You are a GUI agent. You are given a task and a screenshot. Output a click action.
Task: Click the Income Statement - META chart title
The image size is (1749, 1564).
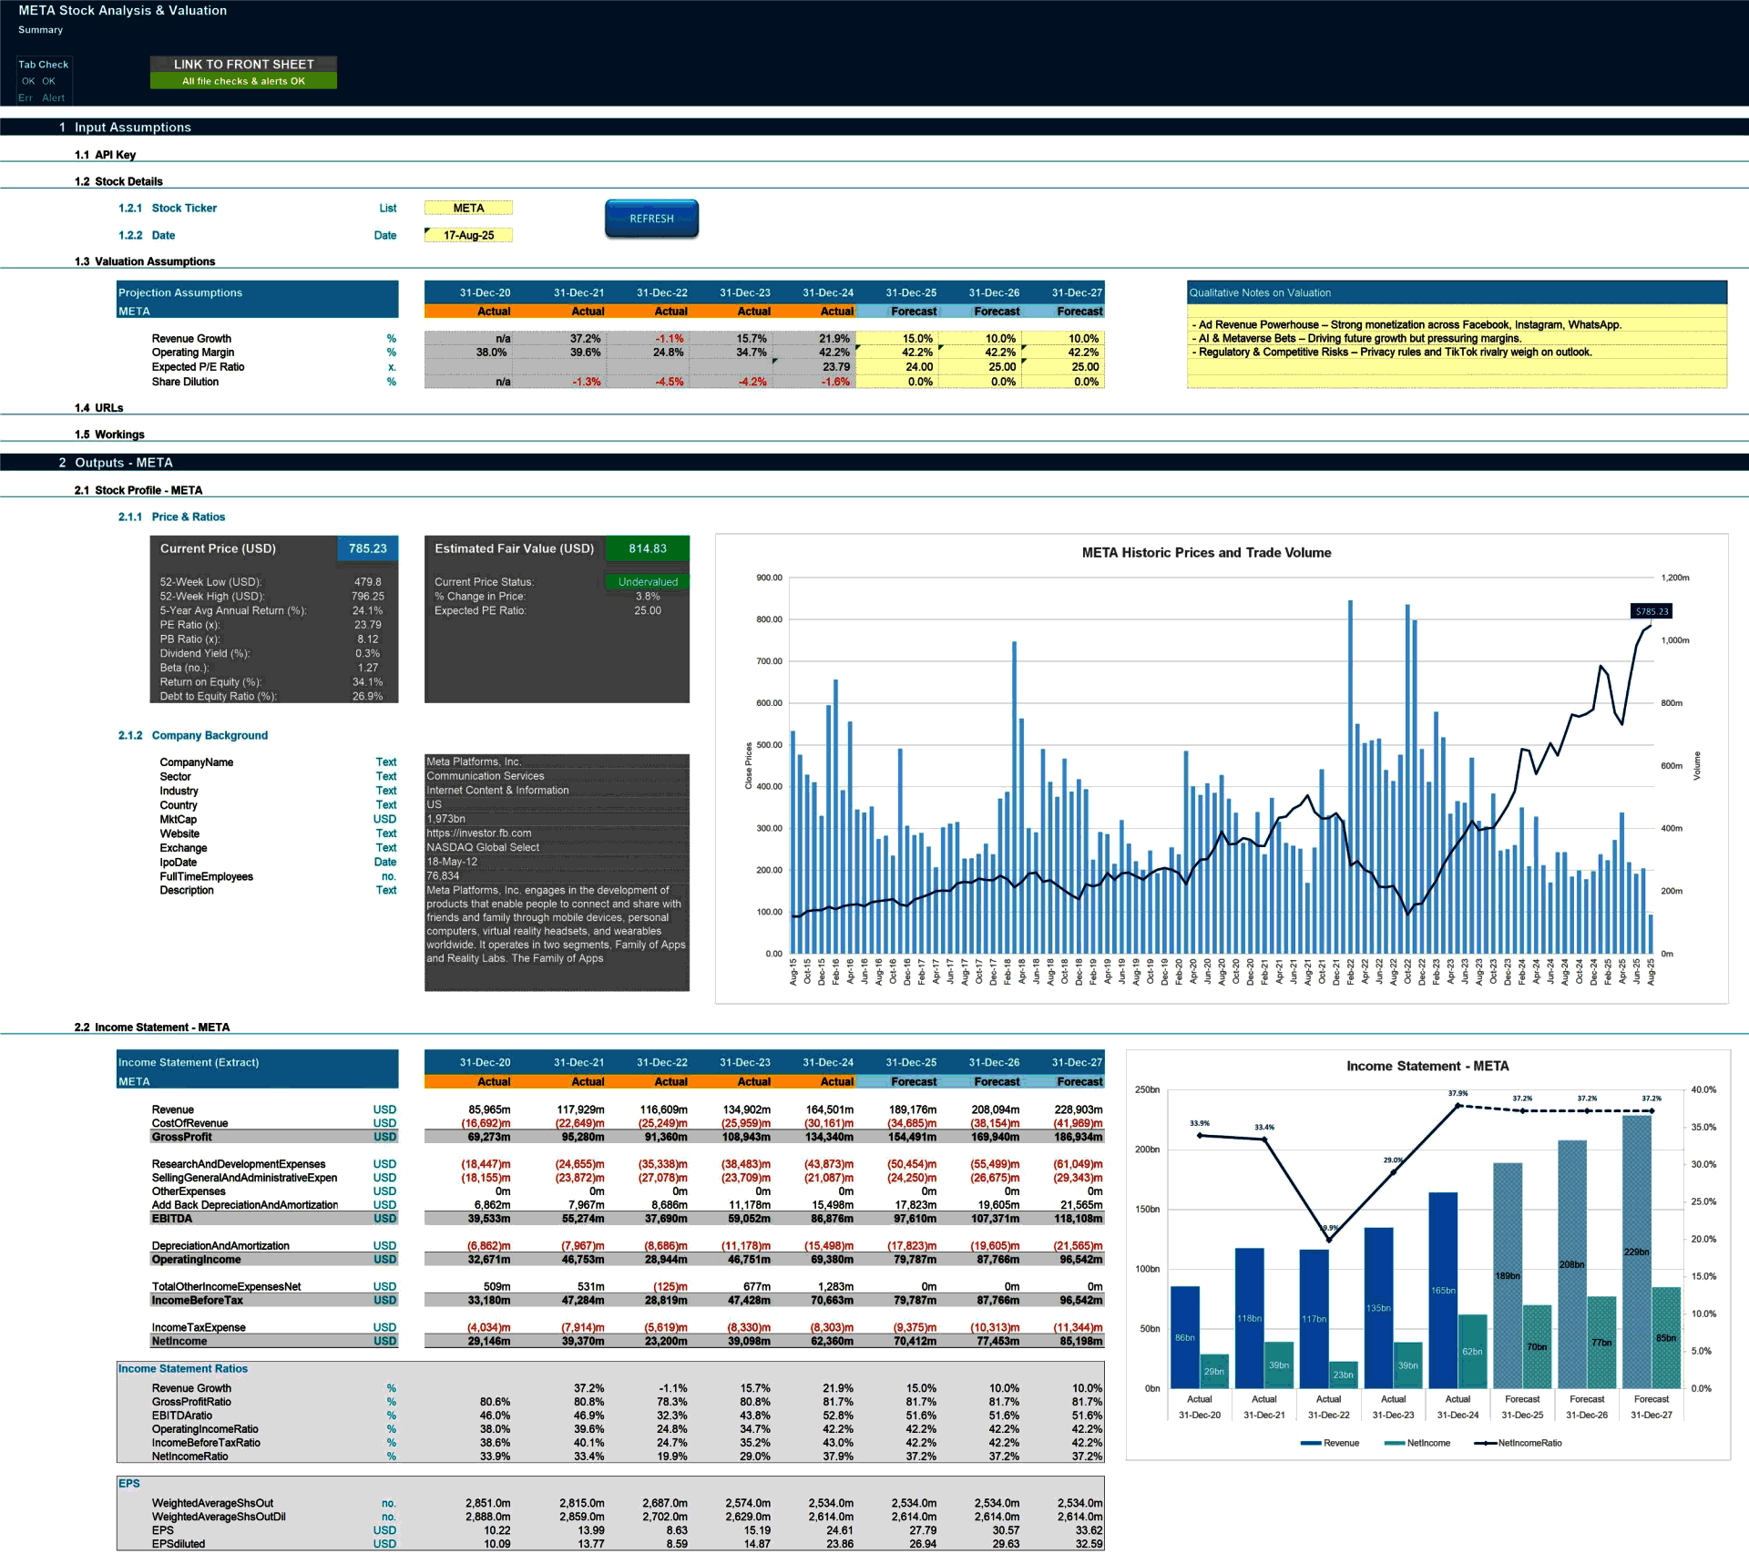[1427, 1066]
